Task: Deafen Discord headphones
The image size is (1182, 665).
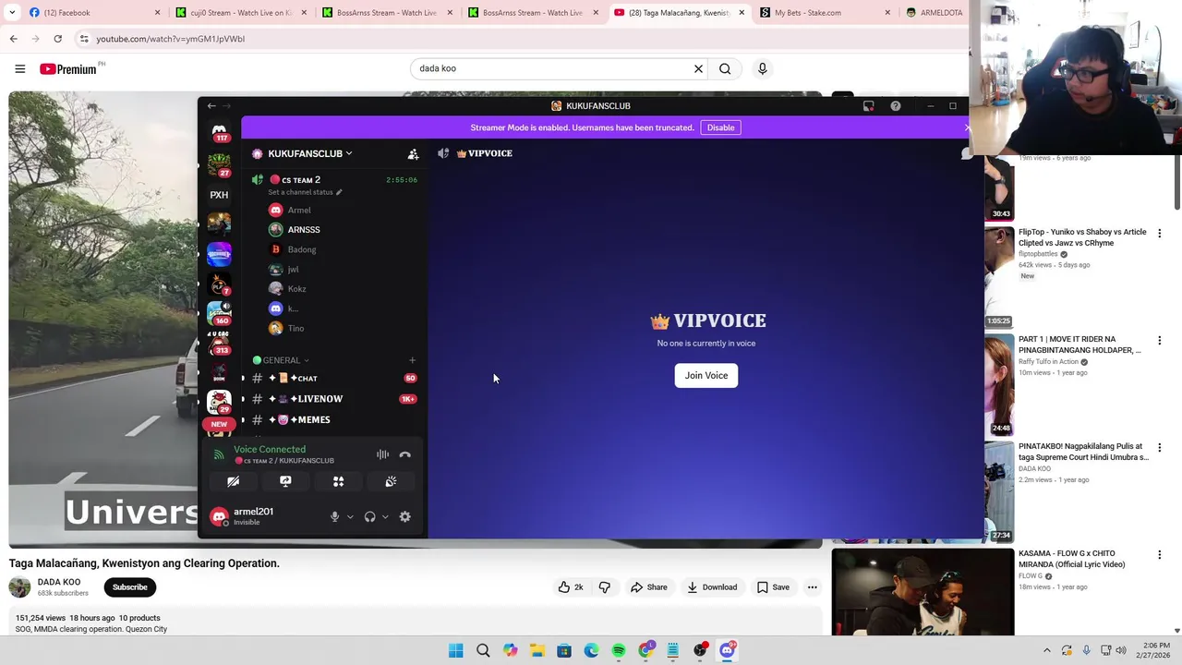Action: [x=369, y=517]
